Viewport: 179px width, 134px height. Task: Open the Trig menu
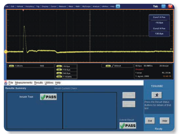38,7
